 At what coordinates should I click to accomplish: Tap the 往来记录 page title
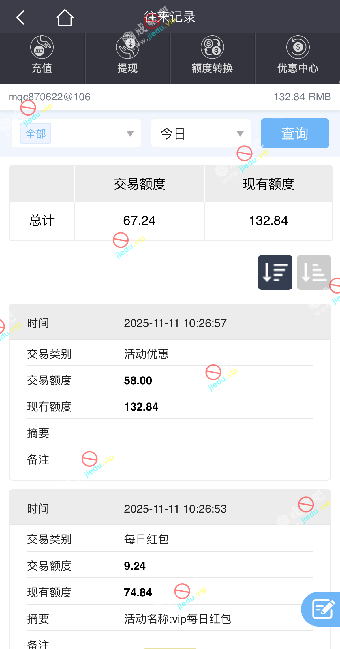coord(170,17)
